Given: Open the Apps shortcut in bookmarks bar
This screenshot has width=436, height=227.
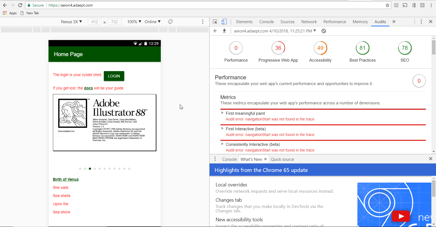Looking at the screenshot, I should [10, 13].
